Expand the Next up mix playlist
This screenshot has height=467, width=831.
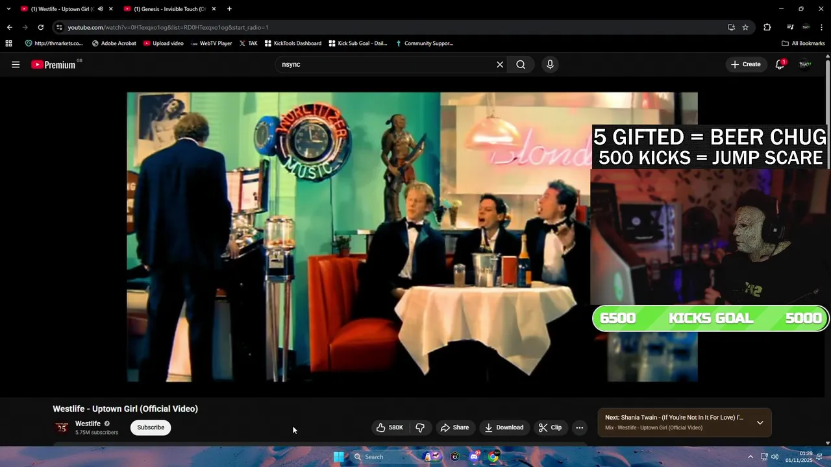(x=760, y=423)
